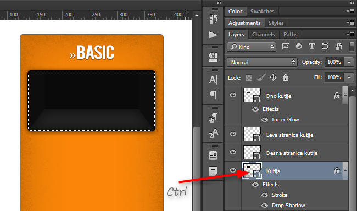Toggle Inner Glow effect visibility
Screen dimensions: 357x211
tap(265, 120)
